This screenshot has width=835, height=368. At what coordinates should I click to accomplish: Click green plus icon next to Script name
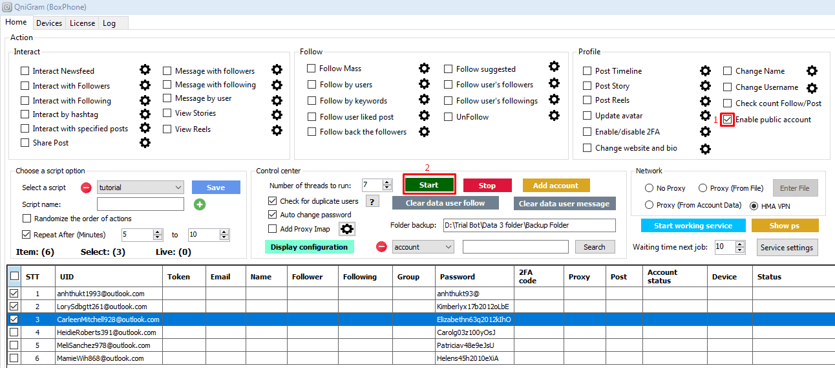point(200,204)
